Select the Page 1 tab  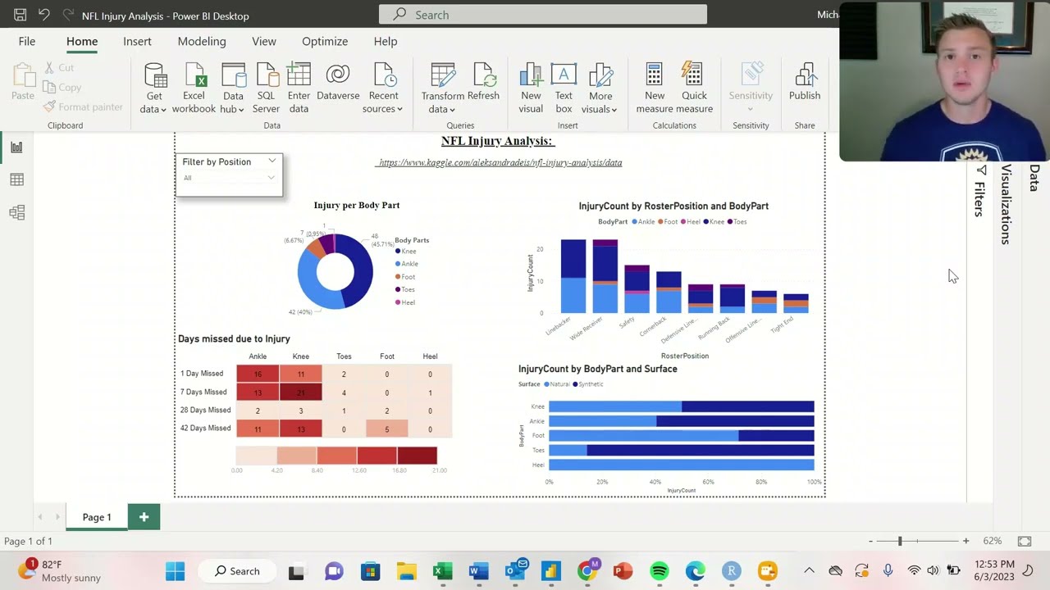pos(97,517)
